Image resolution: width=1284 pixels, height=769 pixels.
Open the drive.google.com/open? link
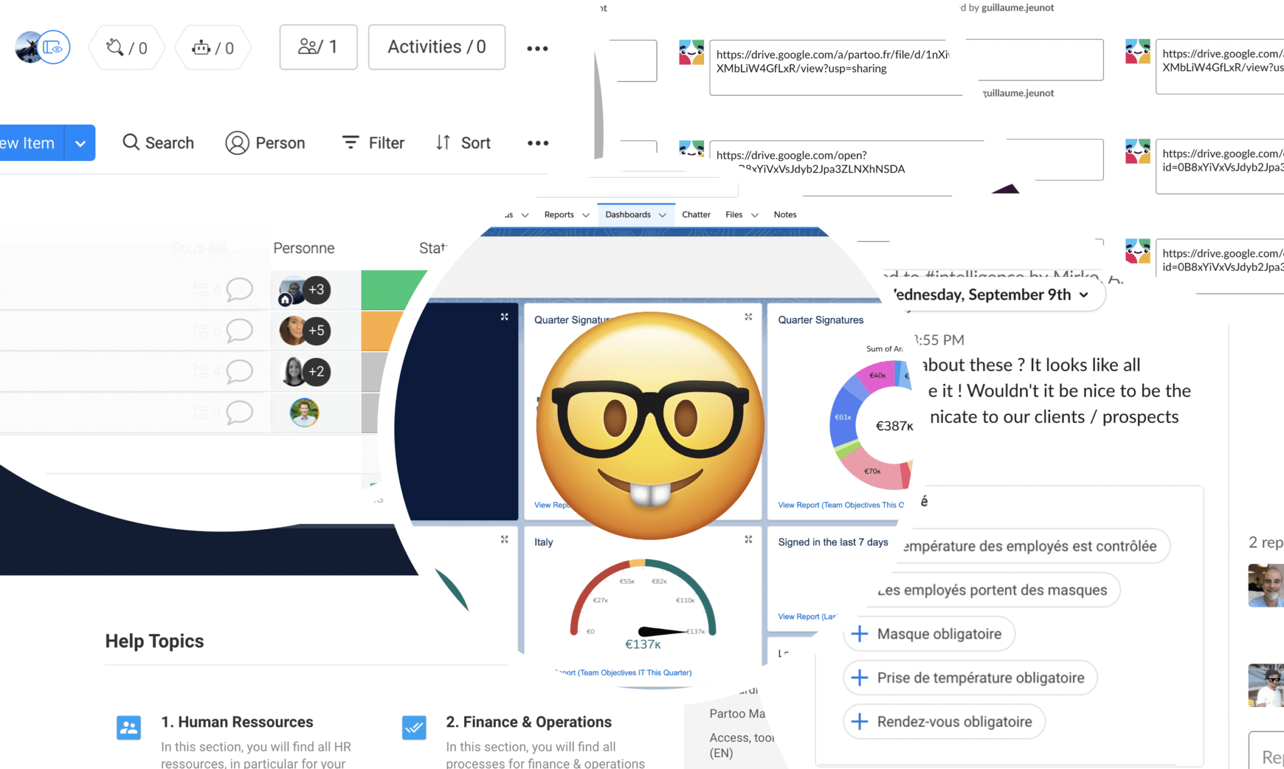point(811,162)
